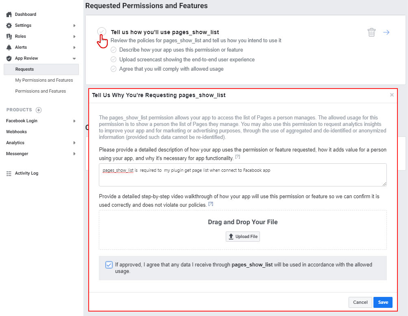Open pages_show_list details with blue arrow
Image resolution: width=408 pixels, height=316 pixels.
[386, 32]
